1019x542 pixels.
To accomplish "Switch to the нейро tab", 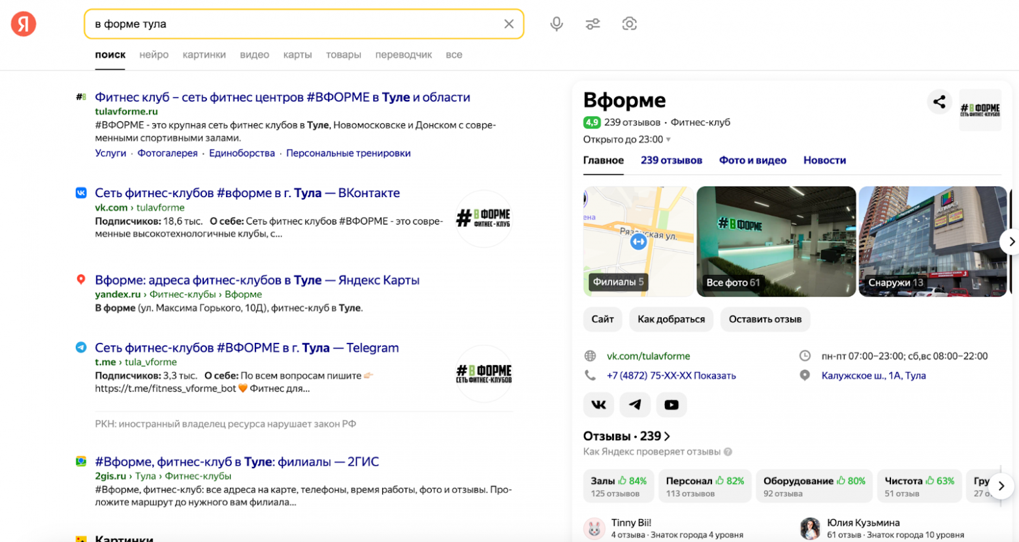I will coord(154,55).
